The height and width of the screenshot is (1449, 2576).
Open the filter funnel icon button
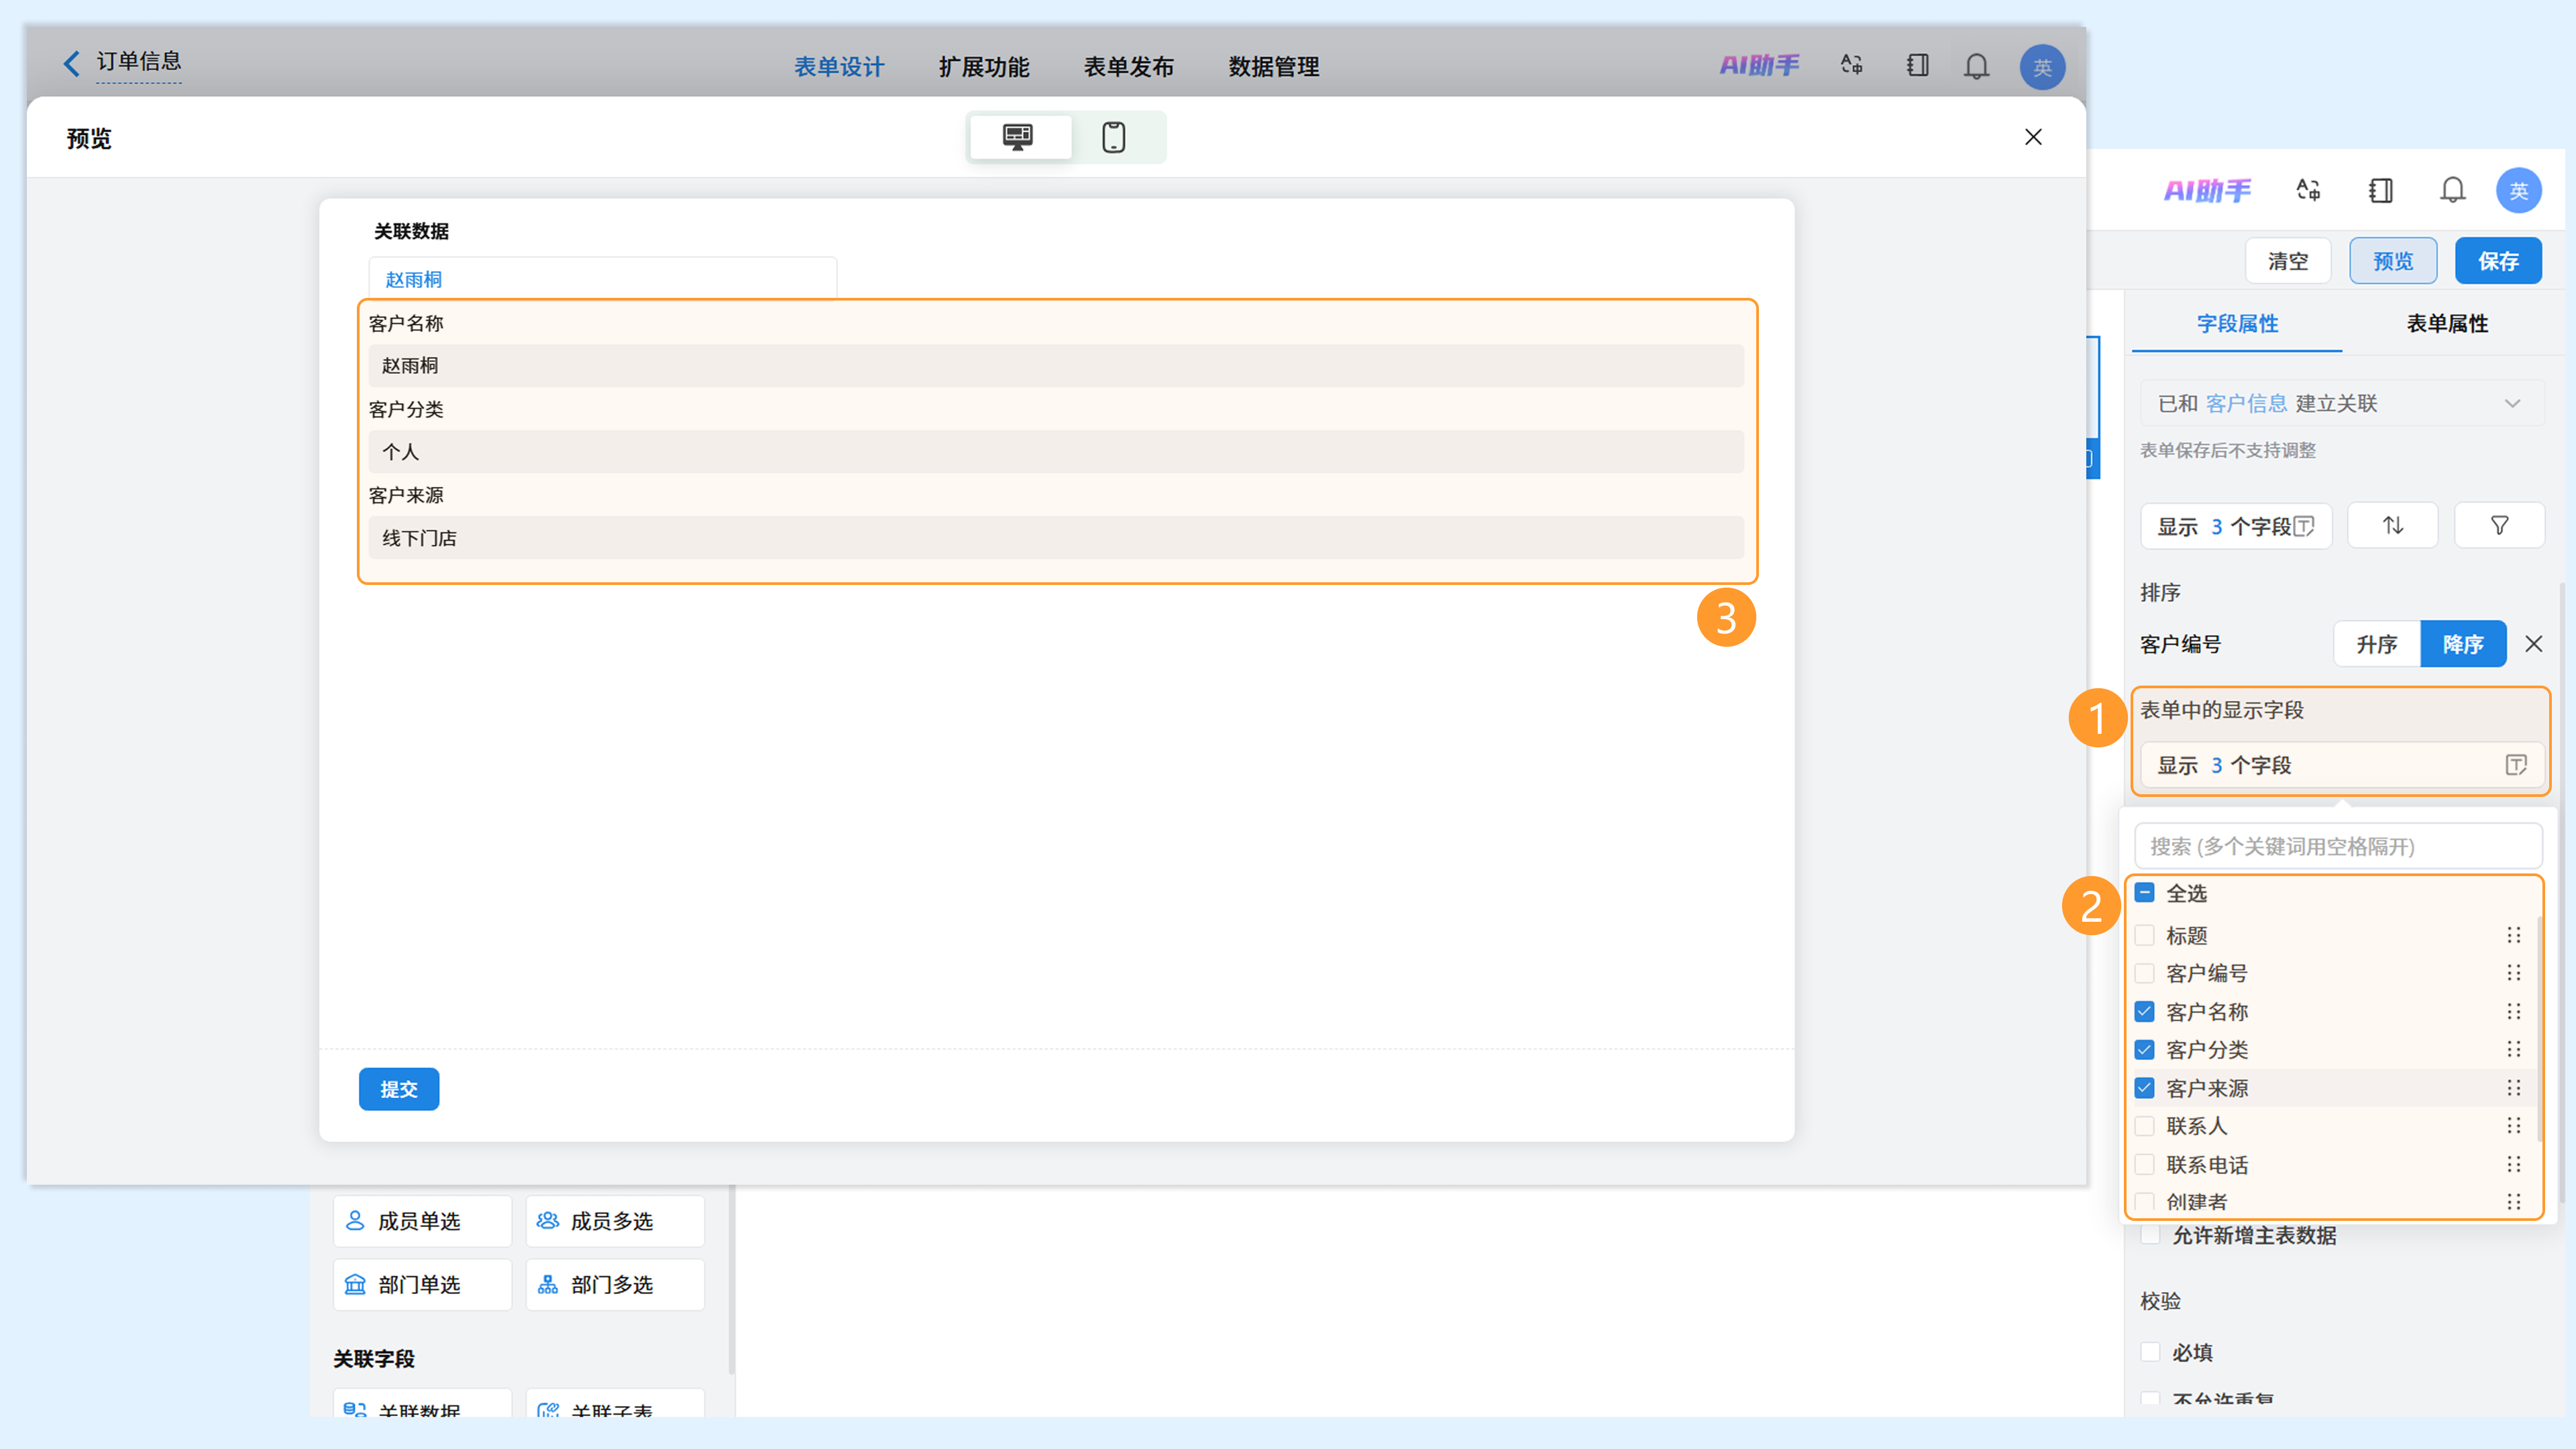click(2498, 525)
